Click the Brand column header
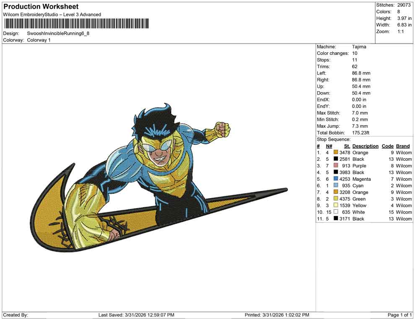Viewport: 415px width, 319px height. [x=403, y=146]
